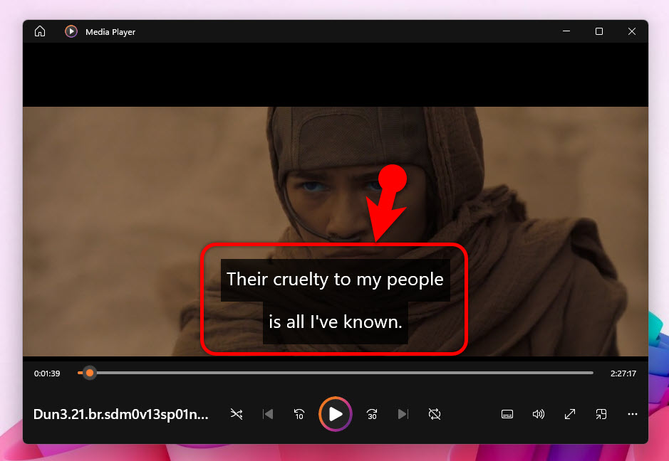The width and height of the screenshot is (669, 461).
Task: Click the elapsed time 0:01:39
Action: coord(47,373)
